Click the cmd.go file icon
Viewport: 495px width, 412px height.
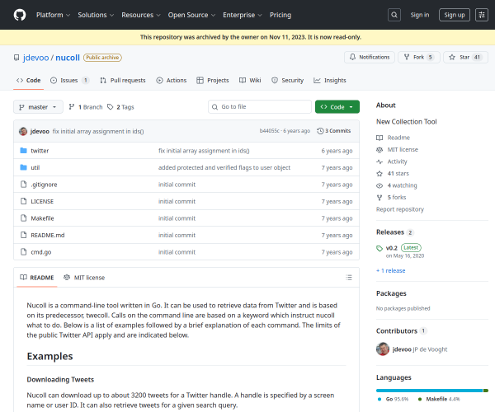[23, 252]
